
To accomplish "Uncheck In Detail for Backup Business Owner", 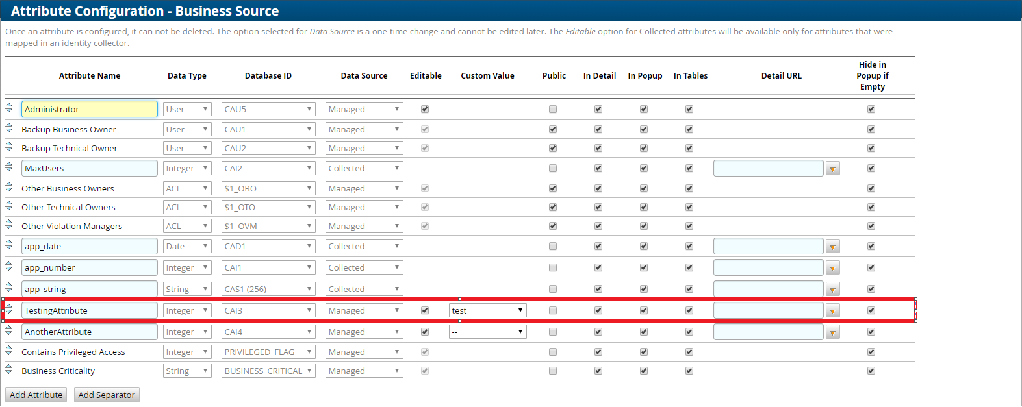I will pyautogui.click(x=598, y=129).
